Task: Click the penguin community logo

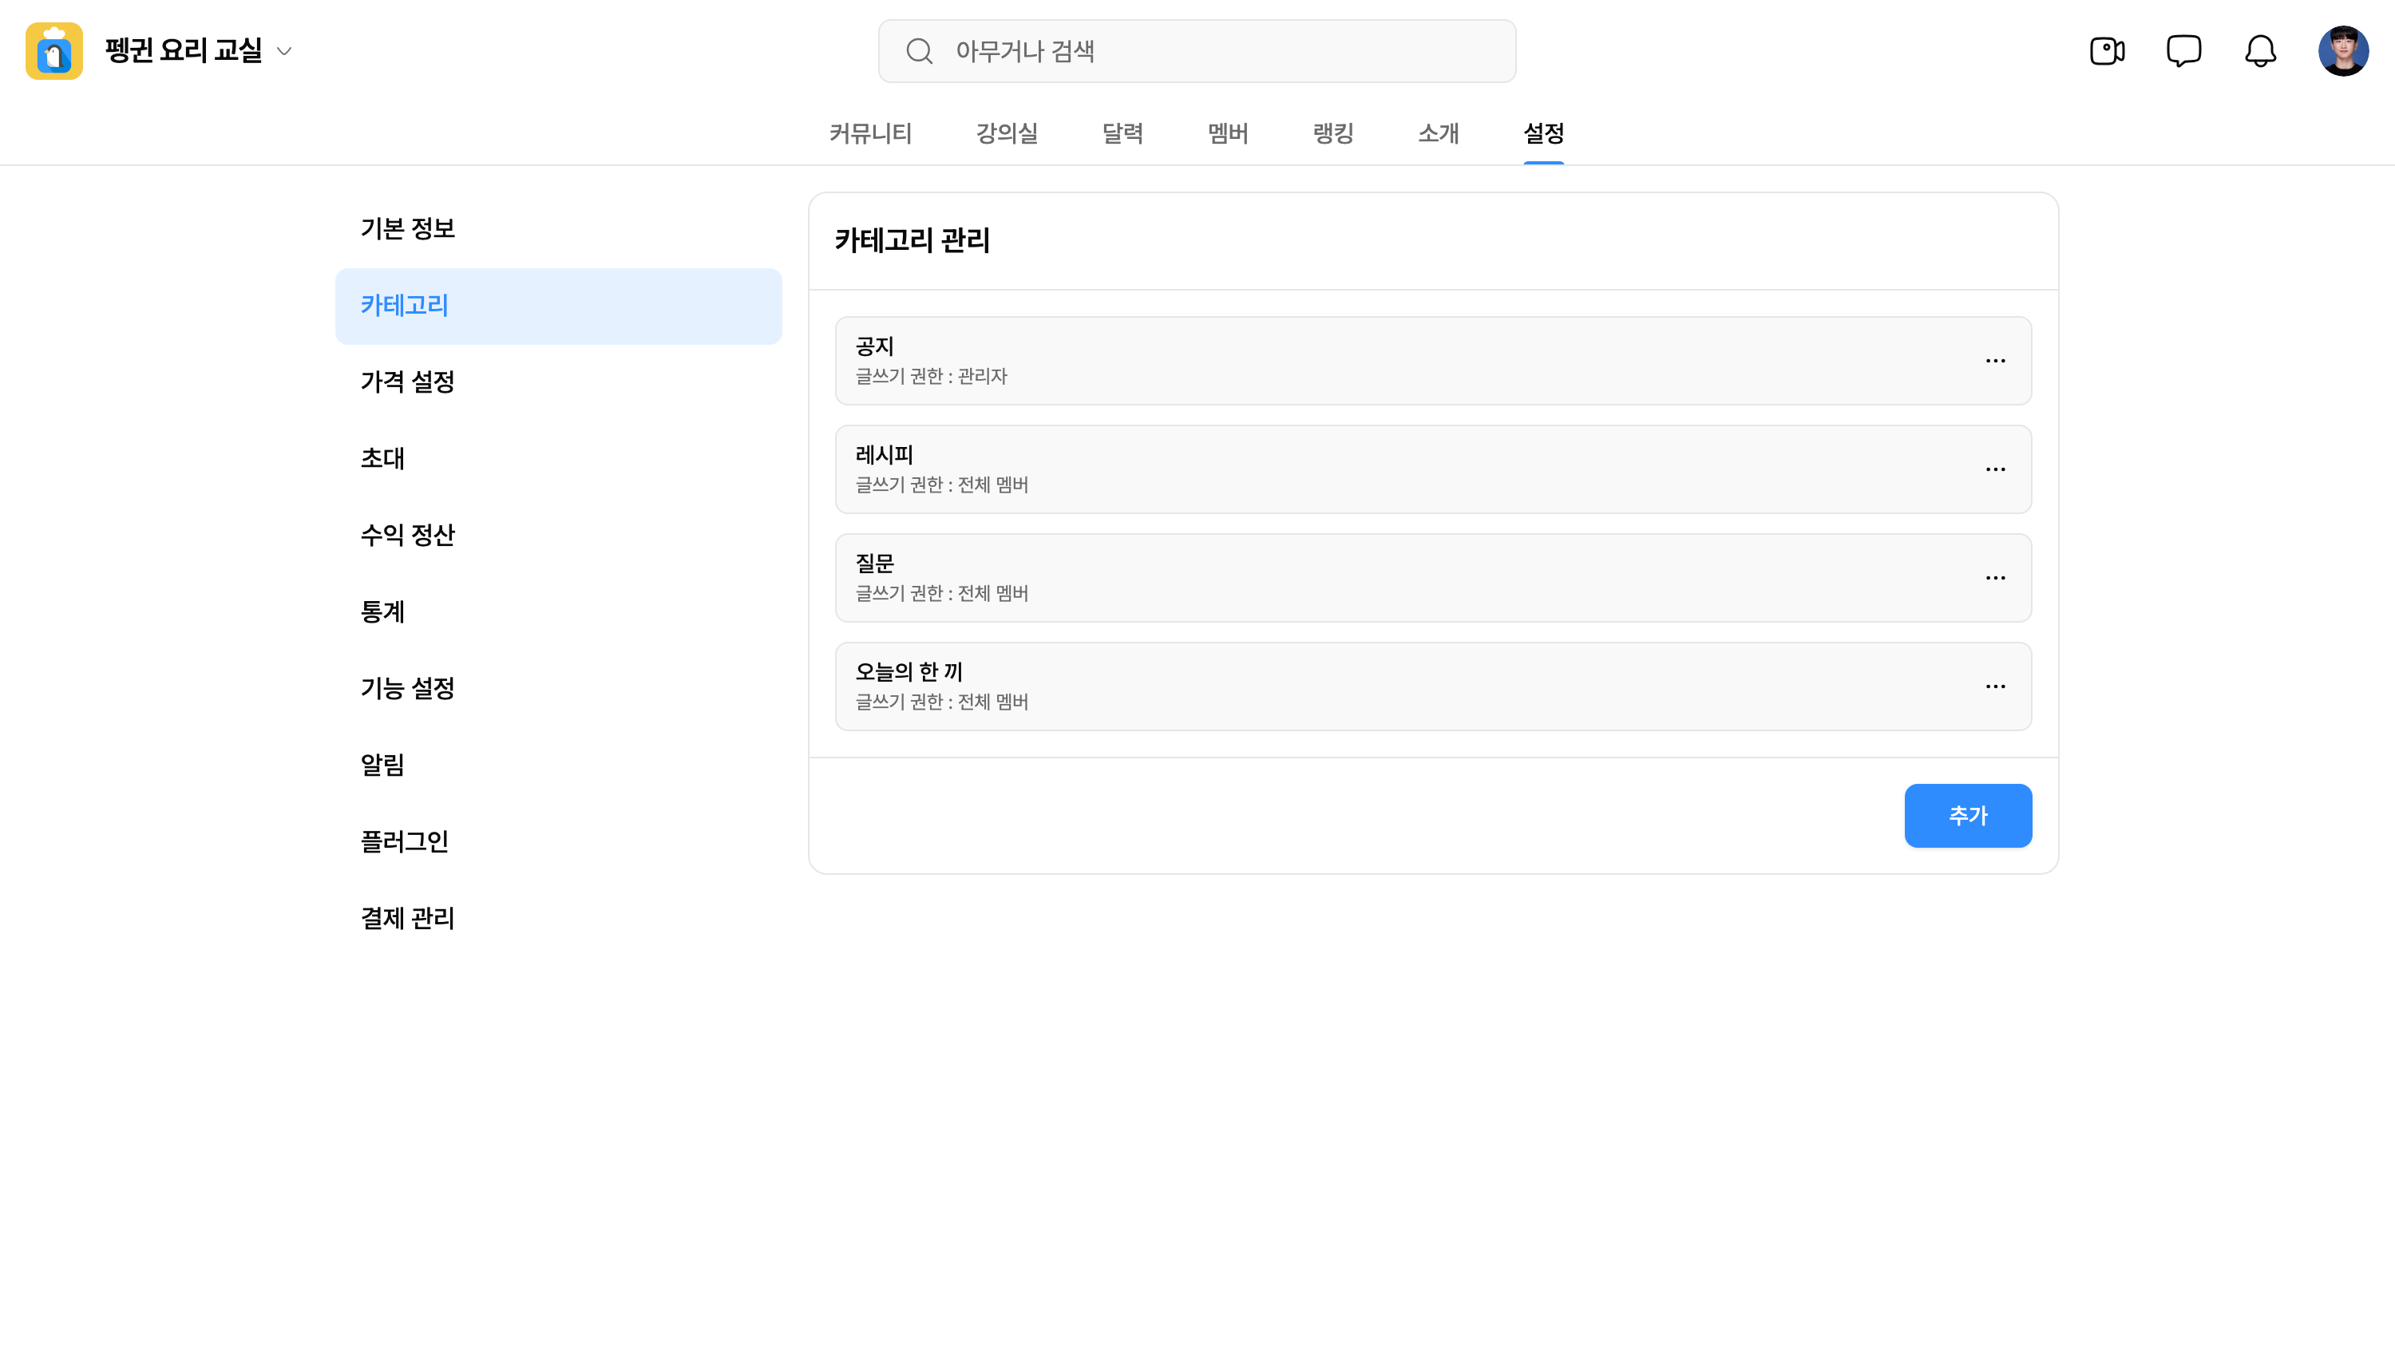Action: 54,51
